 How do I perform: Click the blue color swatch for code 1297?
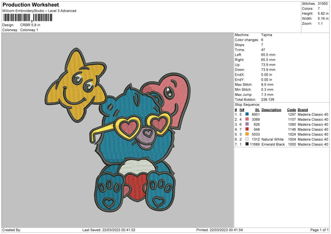pyautogui.click(x=247, y=114)
